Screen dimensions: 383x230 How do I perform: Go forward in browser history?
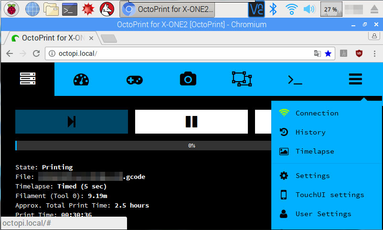pos(23,53)
